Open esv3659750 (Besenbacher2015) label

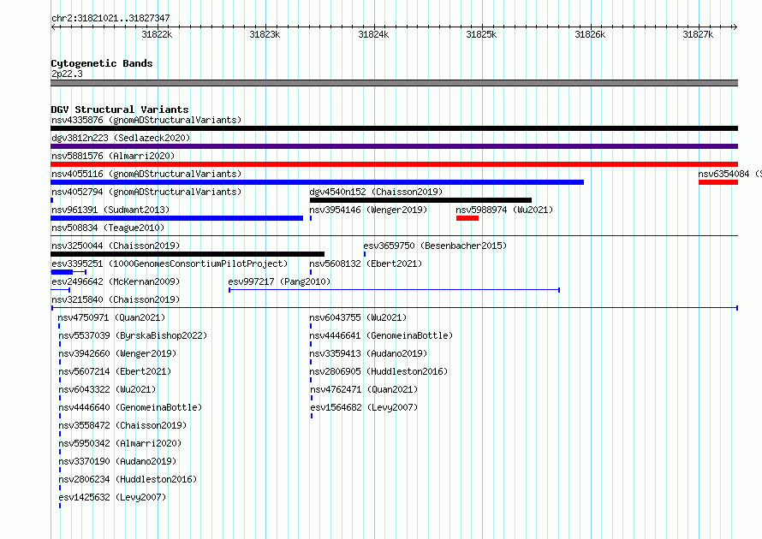point(435,246)
